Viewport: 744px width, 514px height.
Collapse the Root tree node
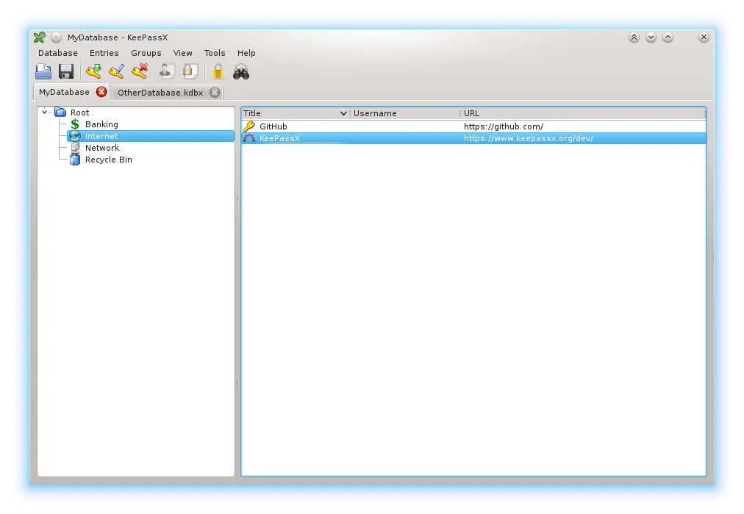pos(45,112)
